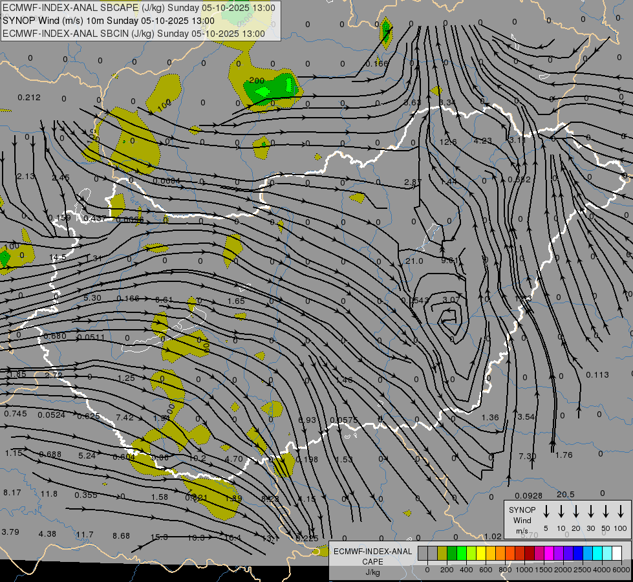Pick the orange CAPE swatch before 800
This screenshot has height=582, width=633.
500,554
